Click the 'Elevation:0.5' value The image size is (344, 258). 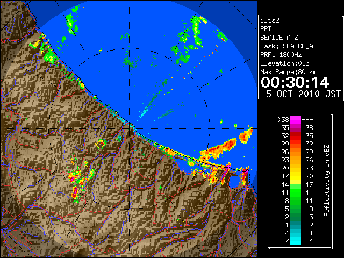pyautogui.click(x=284, y=63)
